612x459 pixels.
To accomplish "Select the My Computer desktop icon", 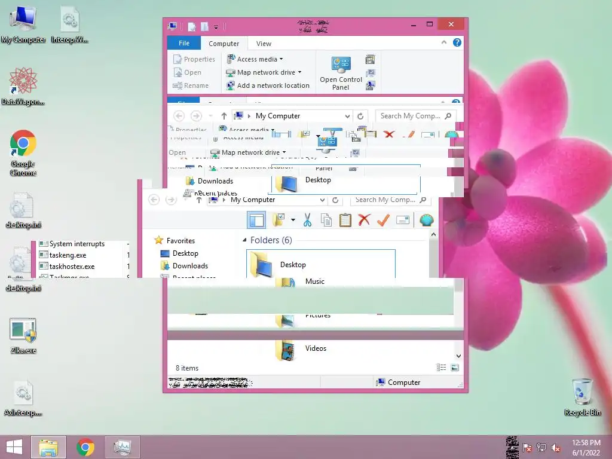I will [23, 25].
